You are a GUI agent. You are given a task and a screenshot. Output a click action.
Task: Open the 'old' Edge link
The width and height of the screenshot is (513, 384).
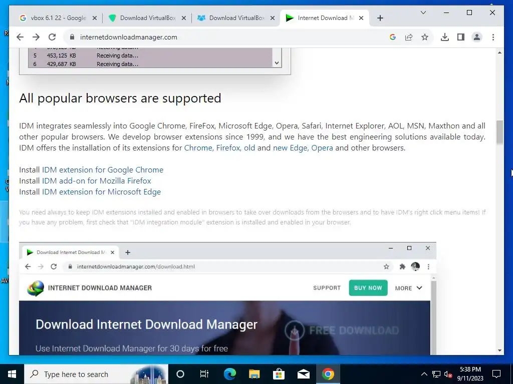(249, 148)
